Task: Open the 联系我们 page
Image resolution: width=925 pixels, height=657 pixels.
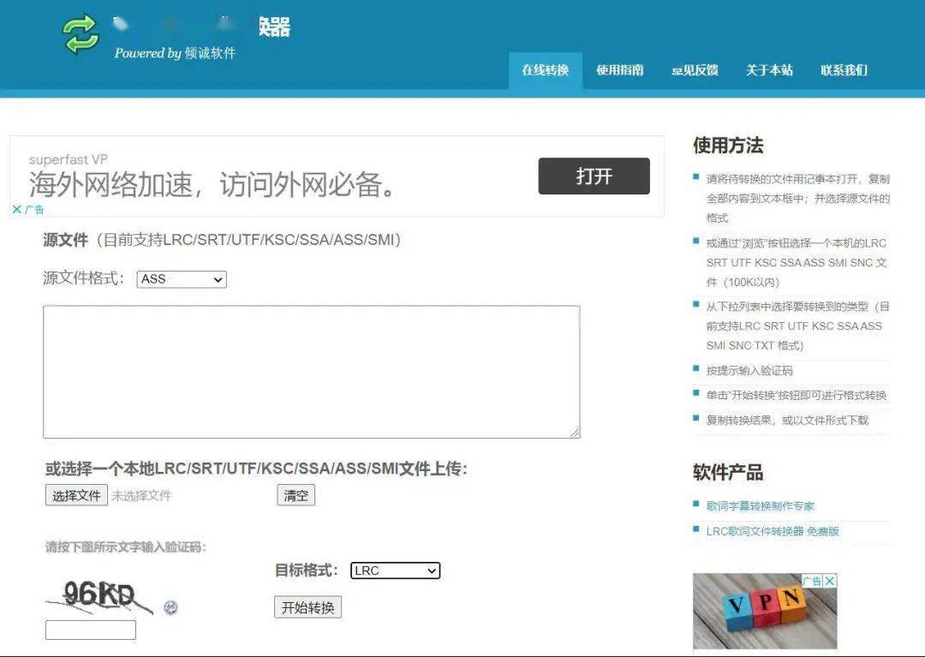Action: click(844, 70)
